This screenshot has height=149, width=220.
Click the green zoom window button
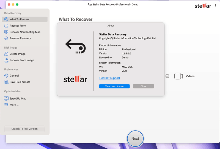pyautogui.click(x=17, y=4)
